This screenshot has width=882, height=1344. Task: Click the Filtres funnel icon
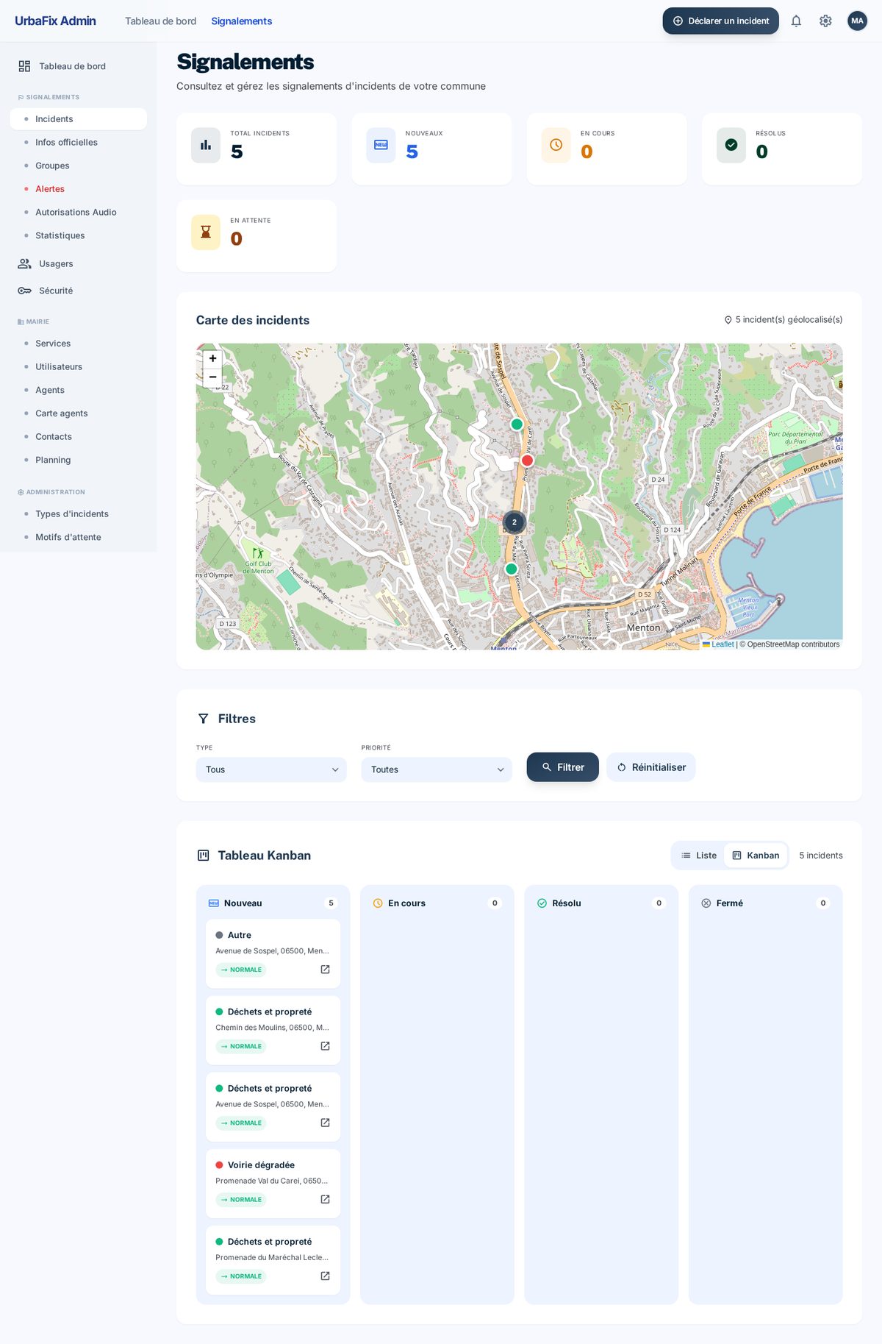(204, 719)
